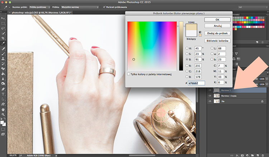Select the Quick Selection tool

point(3,33)
